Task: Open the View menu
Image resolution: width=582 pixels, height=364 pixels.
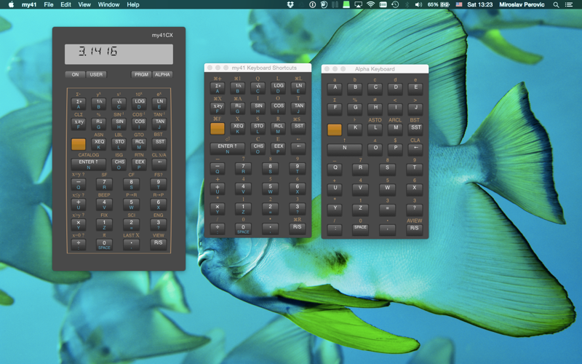Action: click(x=84, y=4)
